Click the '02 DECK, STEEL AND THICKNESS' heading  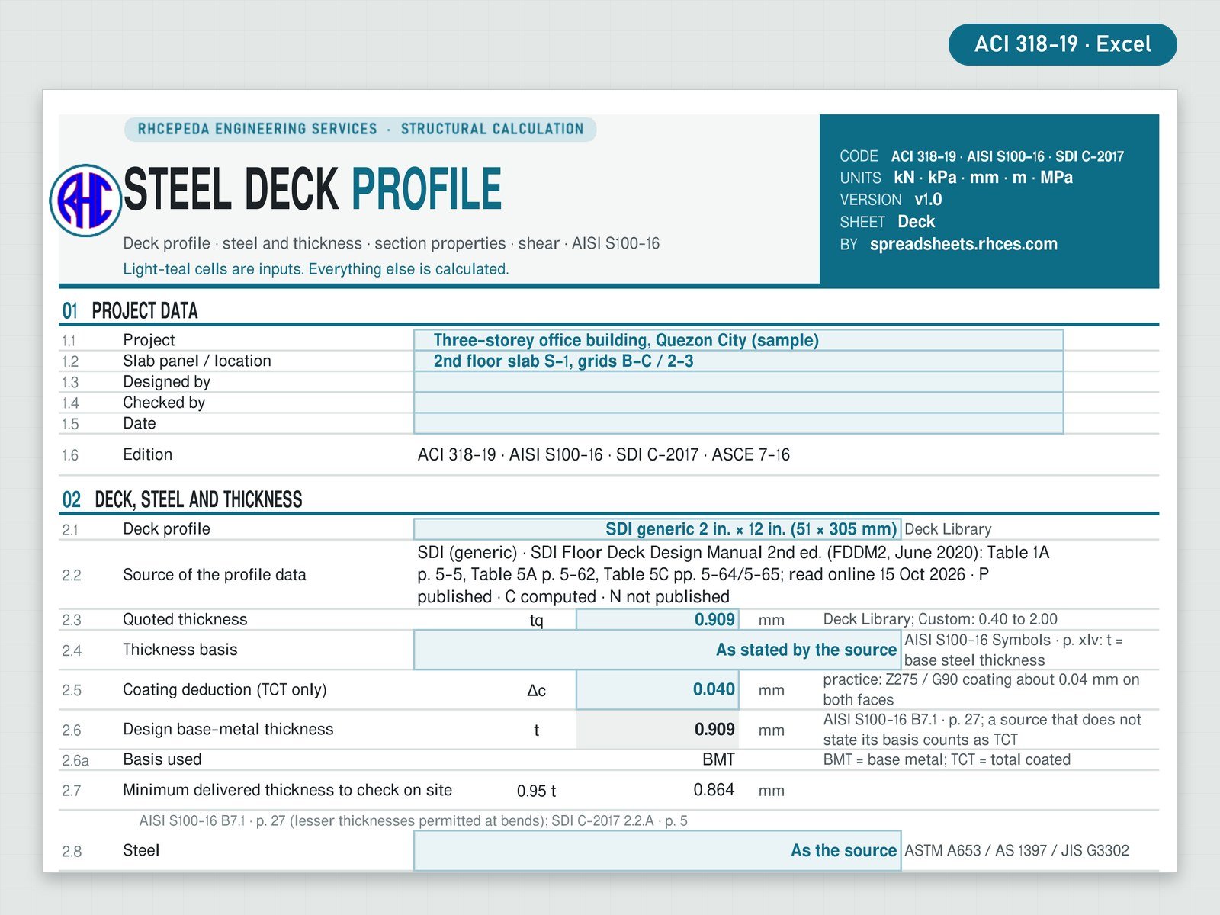tap(182, 499)
